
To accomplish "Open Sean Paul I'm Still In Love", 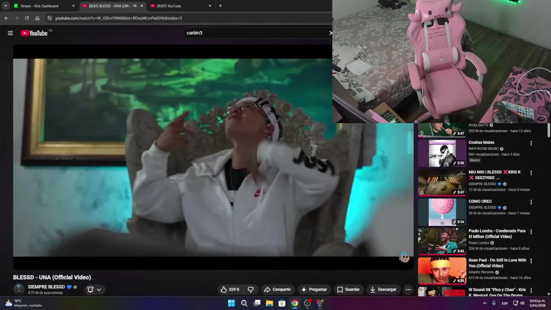I will click(x=497, y=263).
